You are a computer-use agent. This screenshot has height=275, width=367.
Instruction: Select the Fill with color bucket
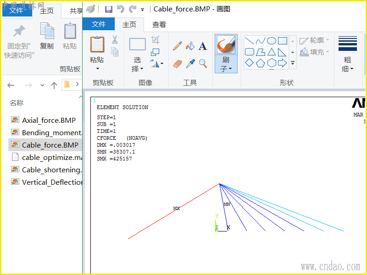pyautogui.click(x=190, y=46)
